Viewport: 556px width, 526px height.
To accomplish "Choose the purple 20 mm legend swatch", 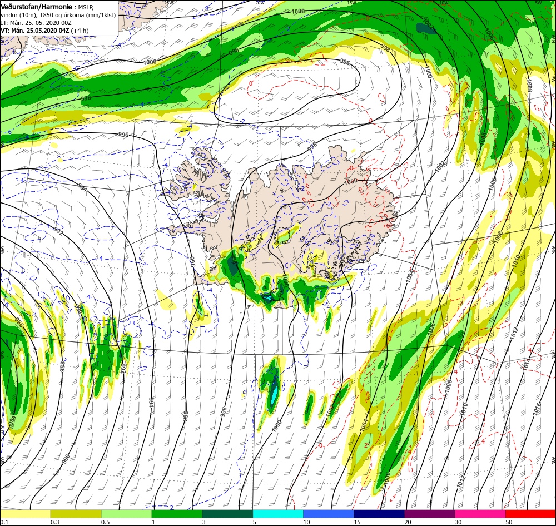I will pos(429,514).
